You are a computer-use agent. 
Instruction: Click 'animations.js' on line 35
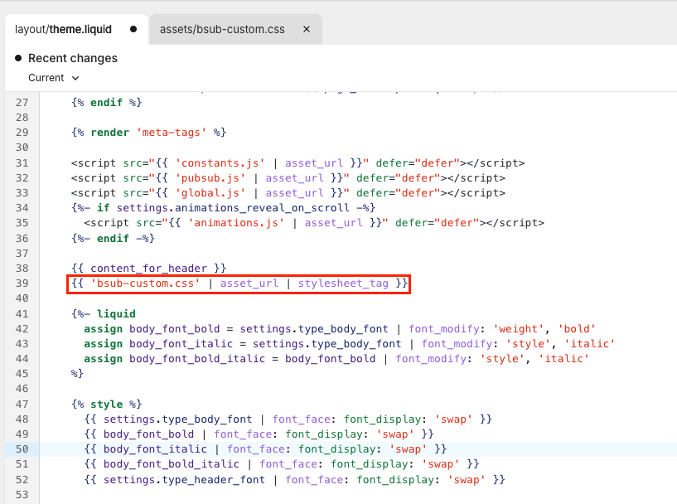click(235, 223)
